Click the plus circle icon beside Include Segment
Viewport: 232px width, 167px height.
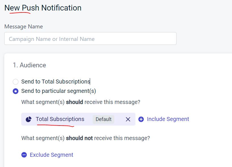pos(141,119)
